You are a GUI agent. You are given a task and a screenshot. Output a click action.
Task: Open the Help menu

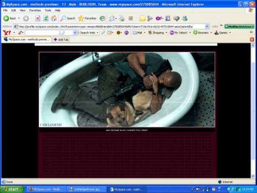pyautogui.click(x=58, y=10)
